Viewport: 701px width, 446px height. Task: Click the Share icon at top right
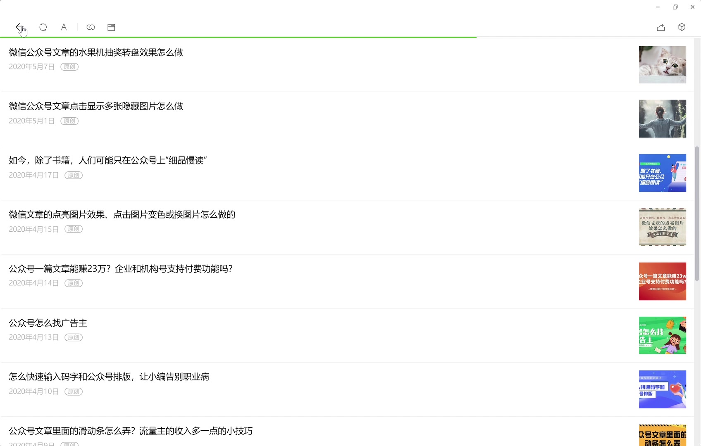[661, 27]
